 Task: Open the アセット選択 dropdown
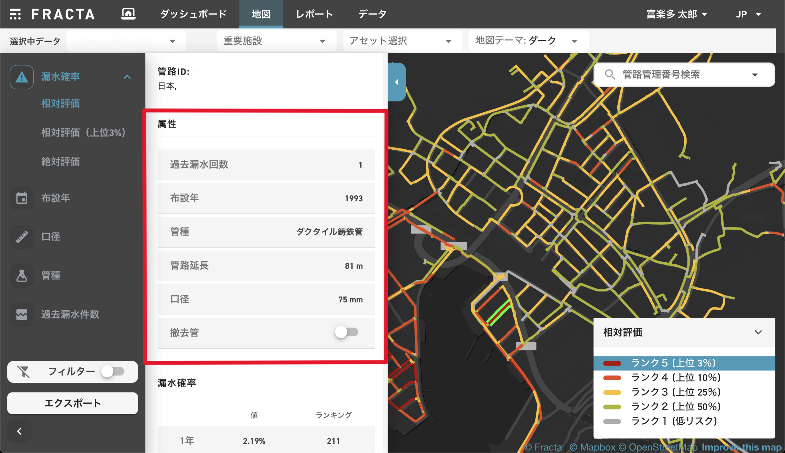[401, 41]
